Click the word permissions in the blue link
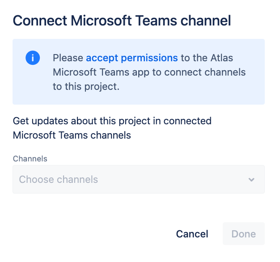The height and width of the screenshot is (262, 280). pyautogui.click(x=149, y=58)
